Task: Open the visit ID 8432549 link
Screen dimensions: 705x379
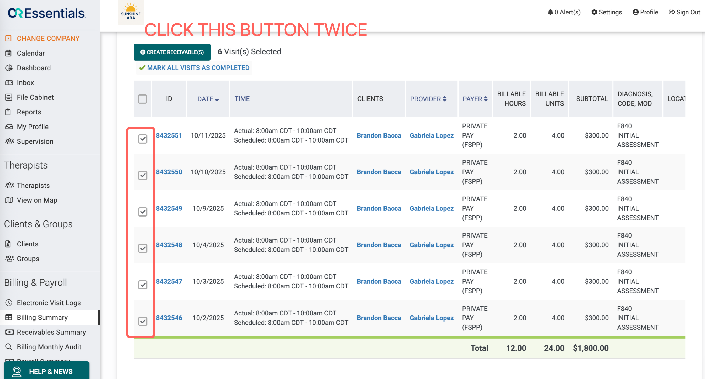Action: pos(169,208)
